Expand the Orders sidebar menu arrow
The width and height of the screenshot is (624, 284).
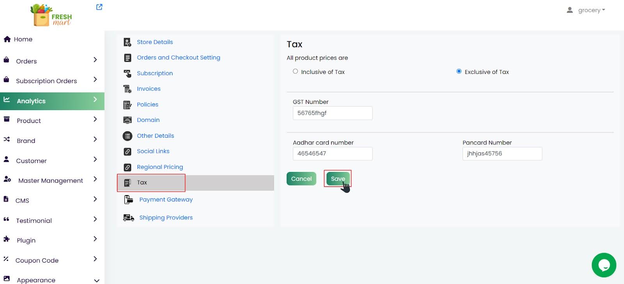95,60
